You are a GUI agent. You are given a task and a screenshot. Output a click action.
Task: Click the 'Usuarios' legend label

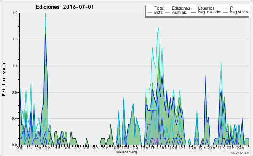pyautogui.click(x=206, y=8)
